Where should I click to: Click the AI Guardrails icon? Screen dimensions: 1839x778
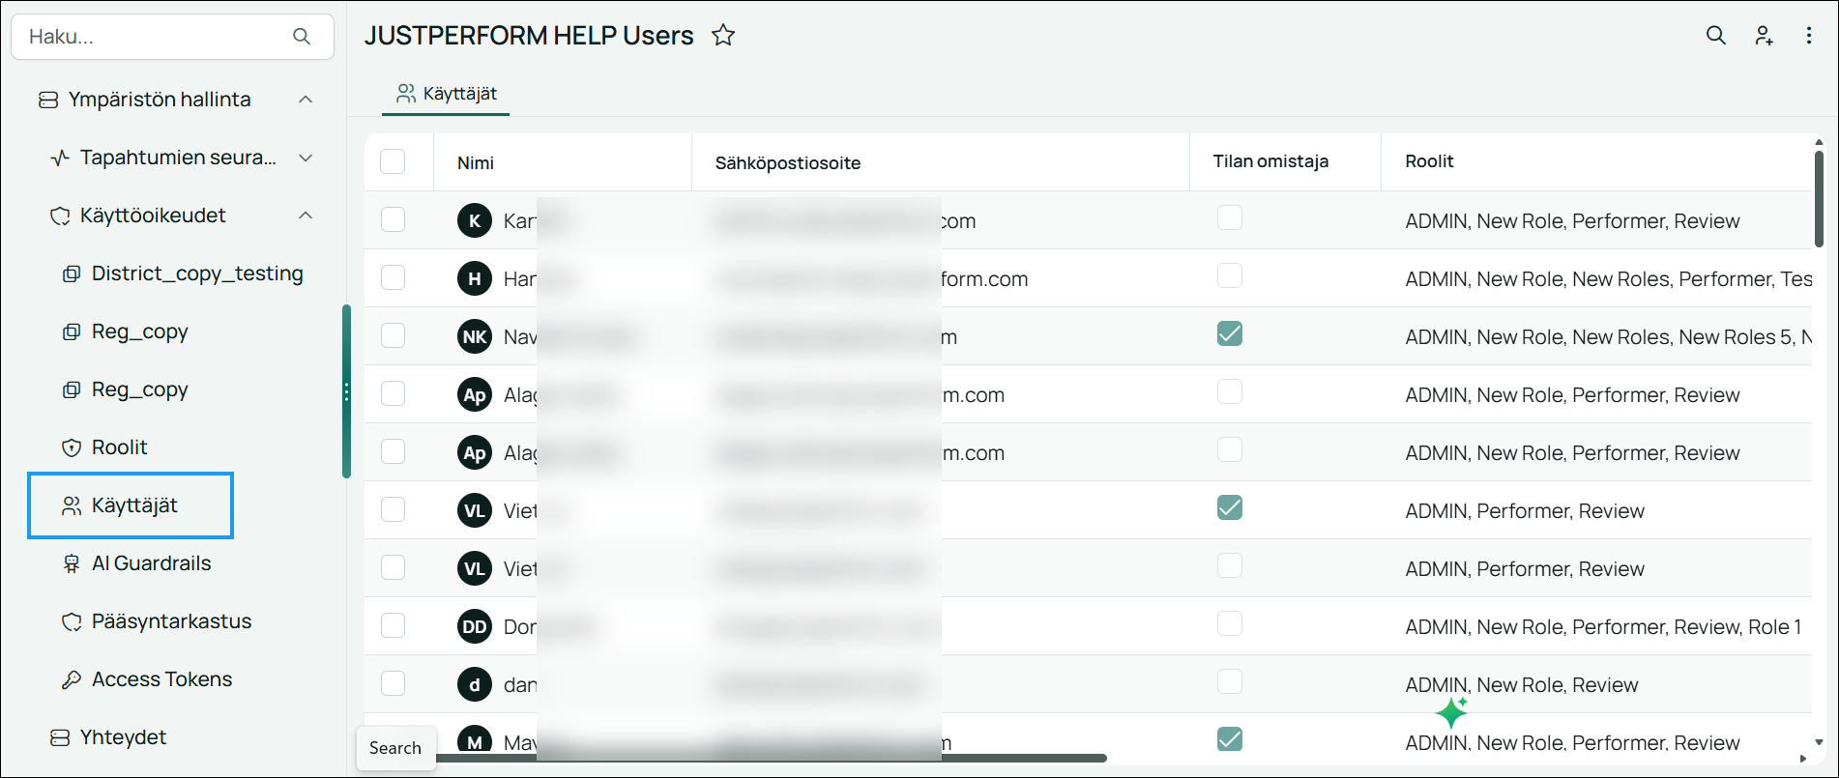[x=72, y=563]
